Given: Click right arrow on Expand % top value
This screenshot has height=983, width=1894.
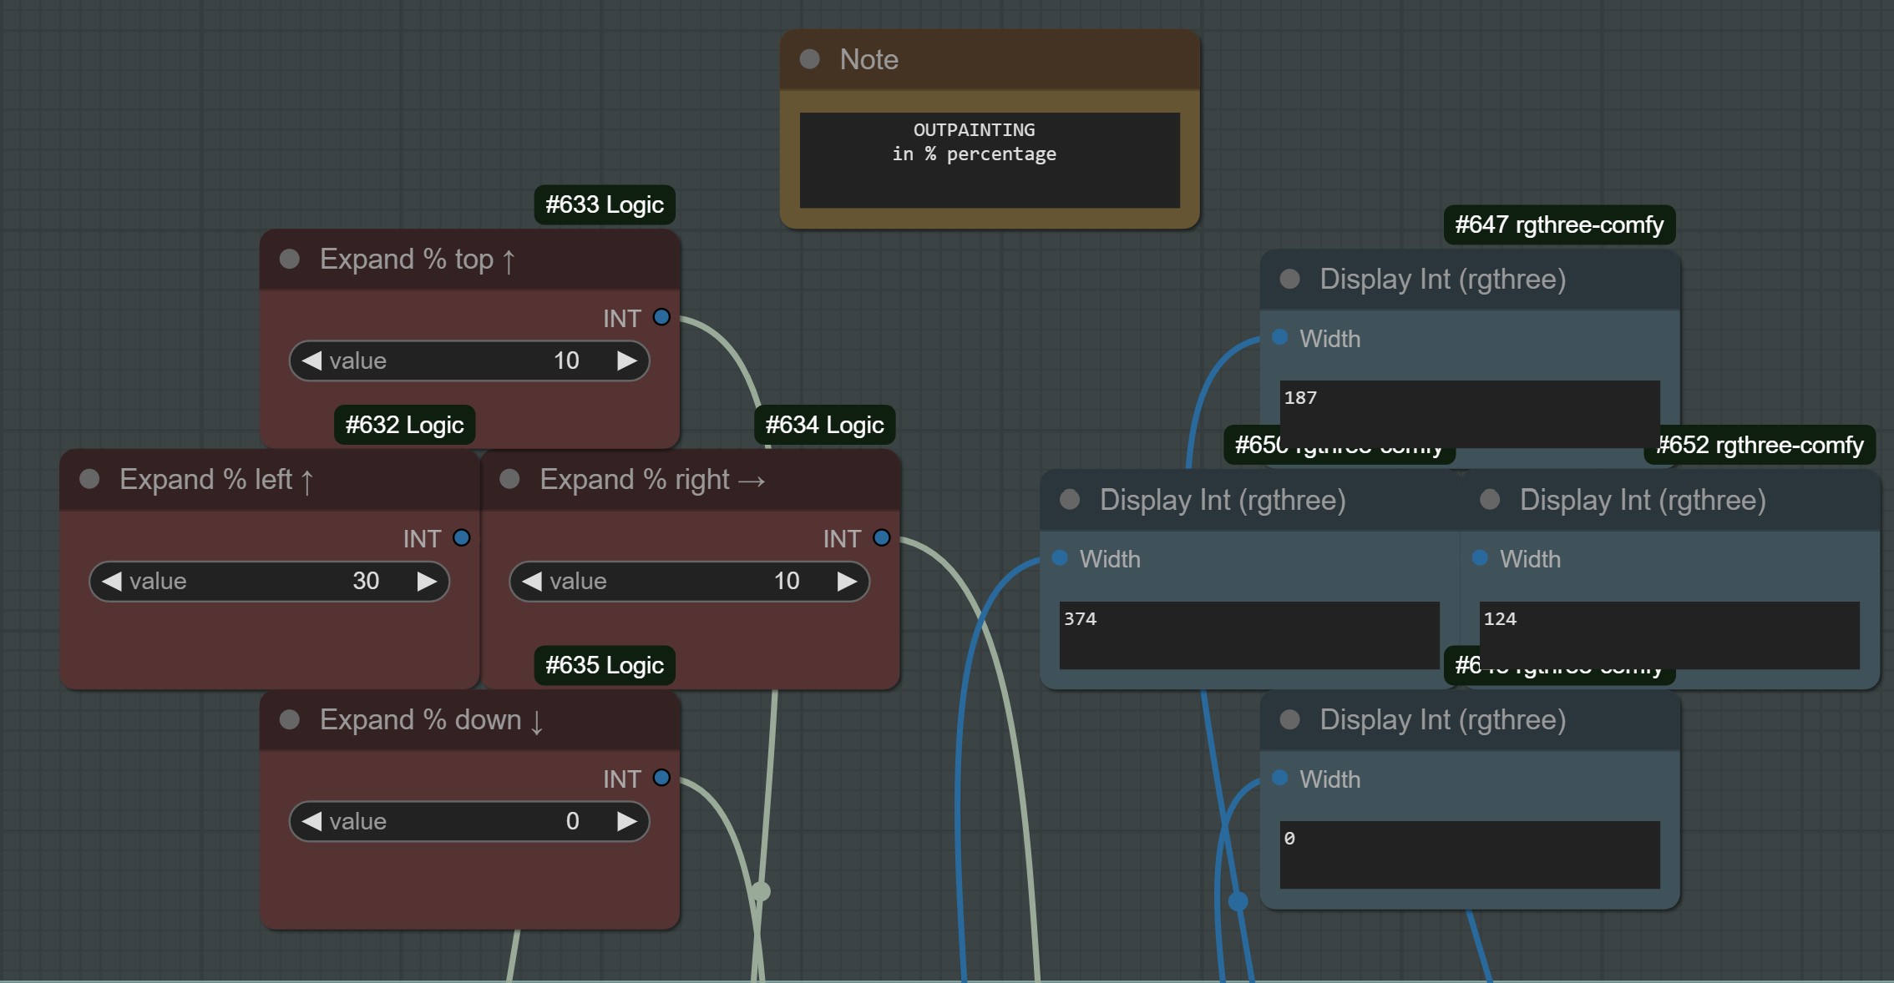Looking at the screenshot, I should 626,360.
